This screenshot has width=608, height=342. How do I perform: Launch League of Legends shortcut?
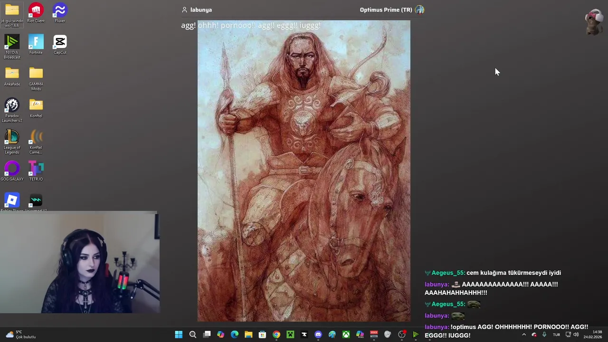pos(12,142)
